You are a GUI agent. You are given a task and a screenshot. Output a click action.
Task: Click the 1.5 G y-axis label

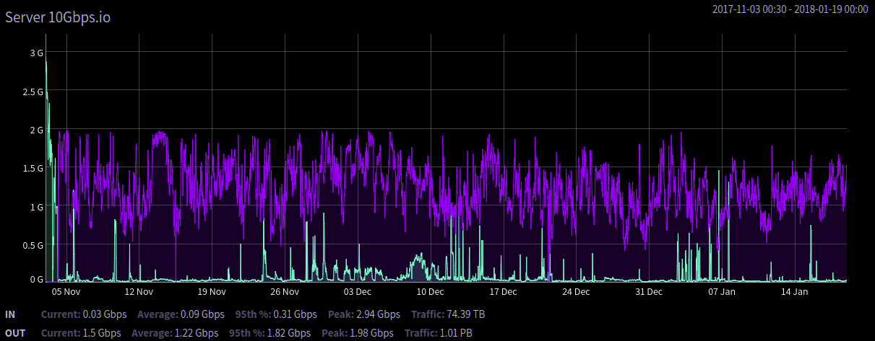click(33, 168)
